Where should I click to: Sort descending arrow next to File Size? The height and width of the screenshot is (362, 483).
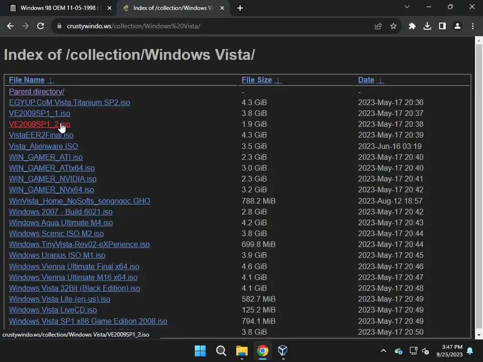click(x=278, y=81)
